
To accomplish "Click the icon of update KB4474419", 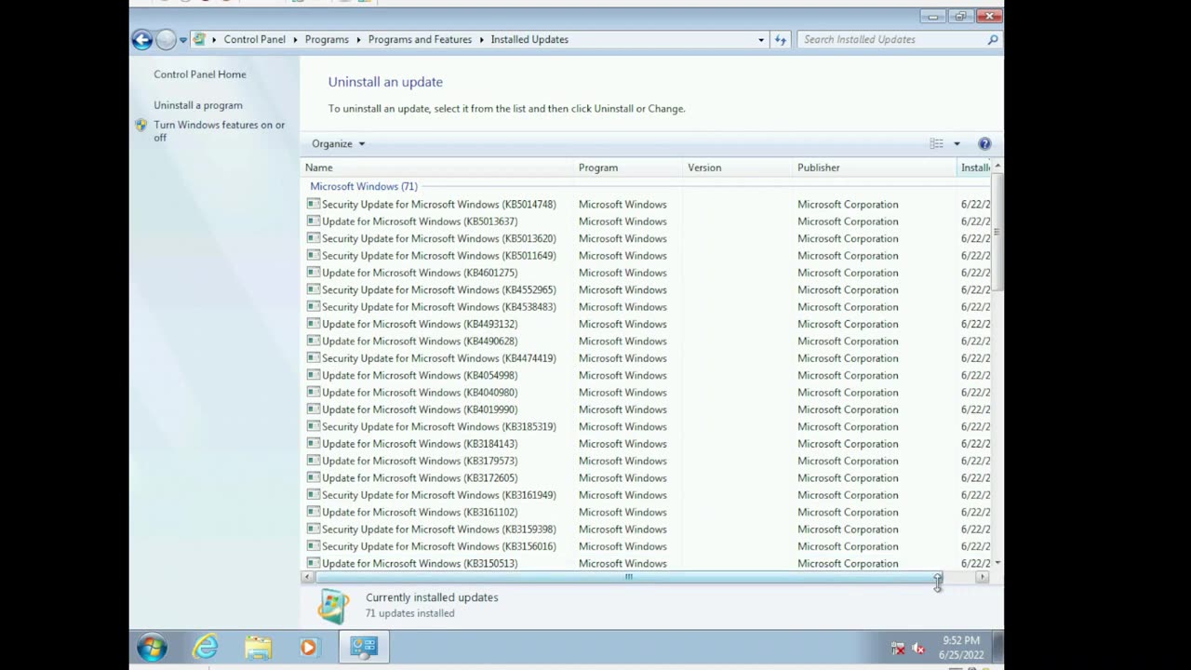I will tap(314, 358).
